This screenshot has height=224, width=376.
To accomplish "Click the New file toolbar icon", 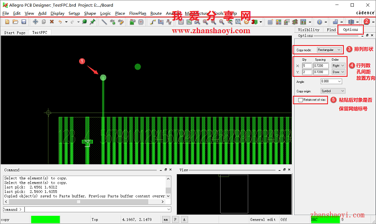I will (7, 22).
